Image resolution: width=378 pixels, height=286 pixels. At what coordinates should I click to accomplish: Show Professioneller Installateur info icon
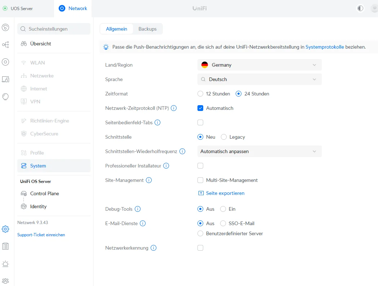[166, 166]
